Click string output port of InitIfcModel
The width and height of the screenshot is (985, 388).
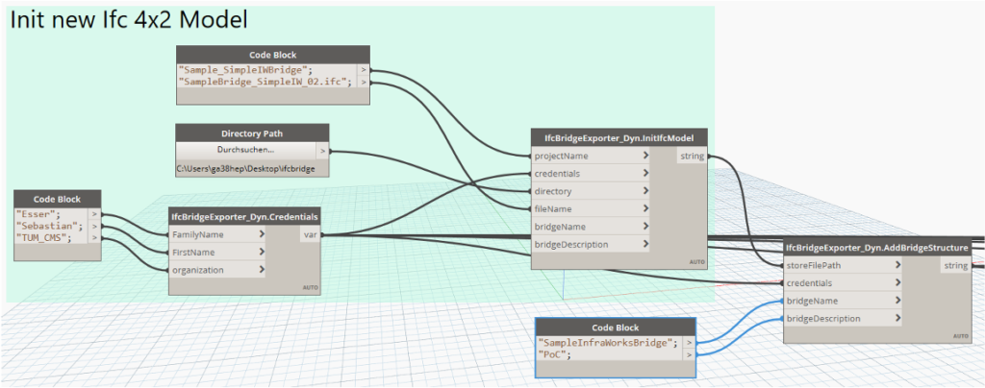point(692,156)
